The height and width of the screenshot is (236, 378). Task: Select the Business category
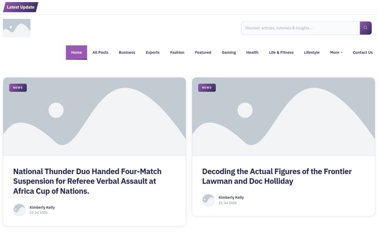click(x=127, y=52)
